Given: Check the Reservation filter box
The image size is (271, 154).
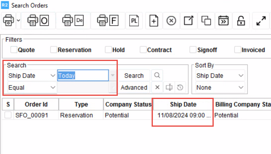Looking at the screenshot, I should (x=54, y=50).
